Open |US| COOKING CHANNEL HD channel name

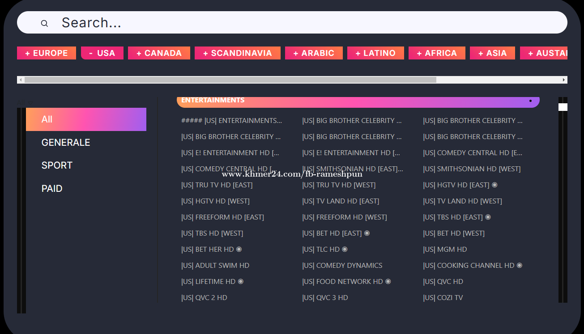click(x=469, y=266)
